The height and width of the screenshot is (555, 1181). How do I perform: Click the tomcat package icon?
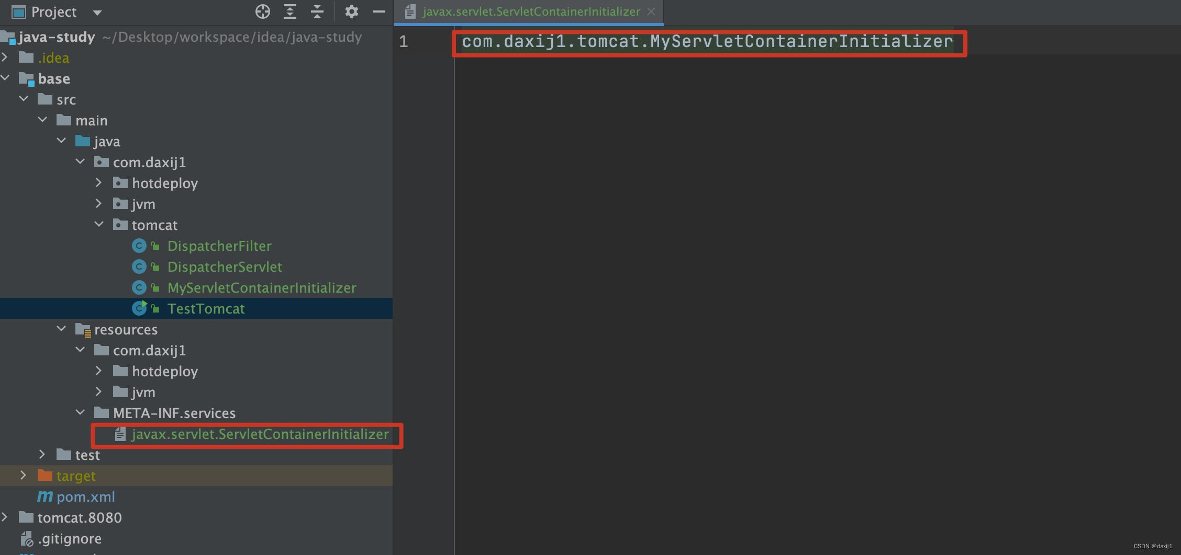coord(120,224)
